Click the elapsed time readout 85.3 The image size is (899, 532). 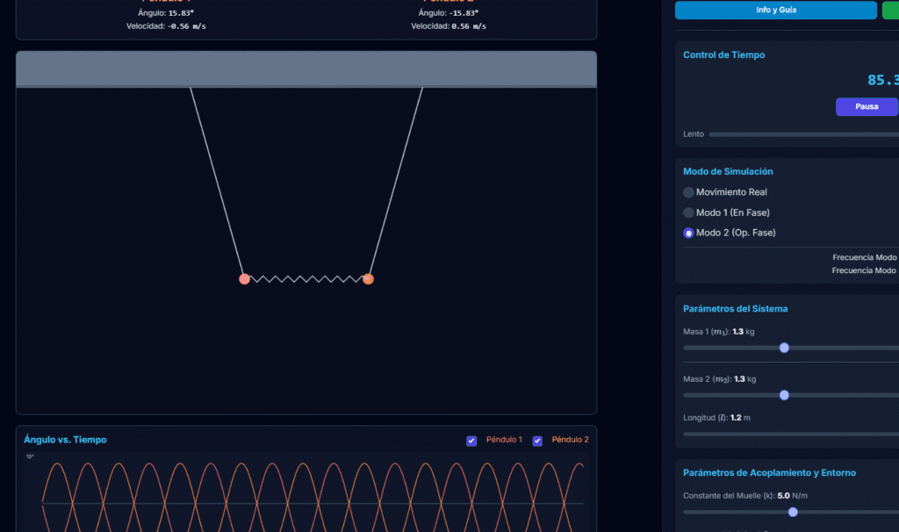pyautogui.click(x=882, y=80)
